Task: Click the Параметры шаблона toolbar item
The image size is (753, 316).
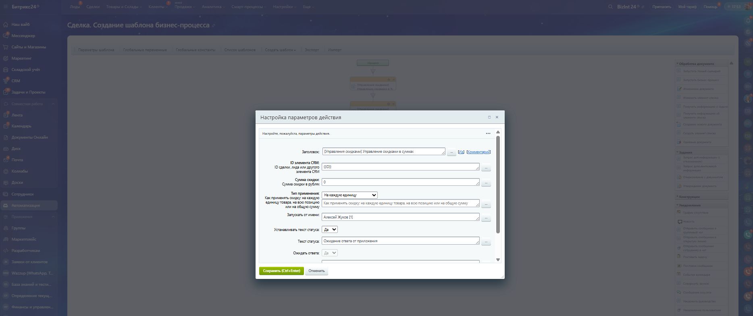Action: [x=96, y=50]
